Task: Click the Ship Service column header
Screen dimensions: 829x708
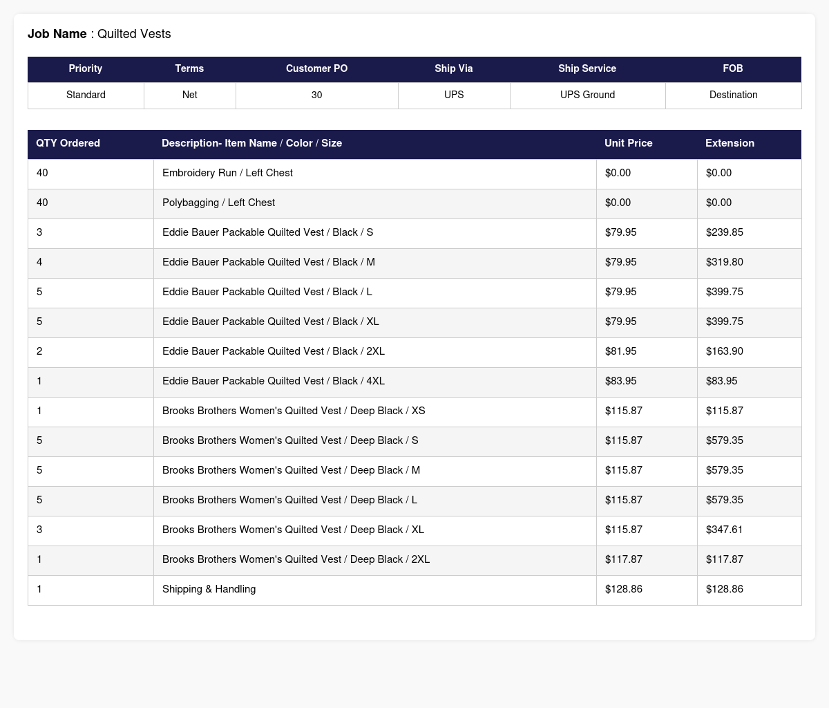Action: tap(587, 68)
